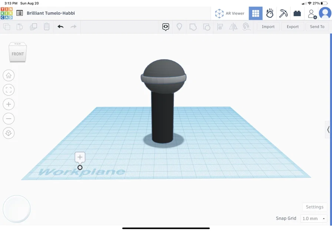Open the Tinkercad logo home
This screenshot has width=332, height=231.
(7, 13)
